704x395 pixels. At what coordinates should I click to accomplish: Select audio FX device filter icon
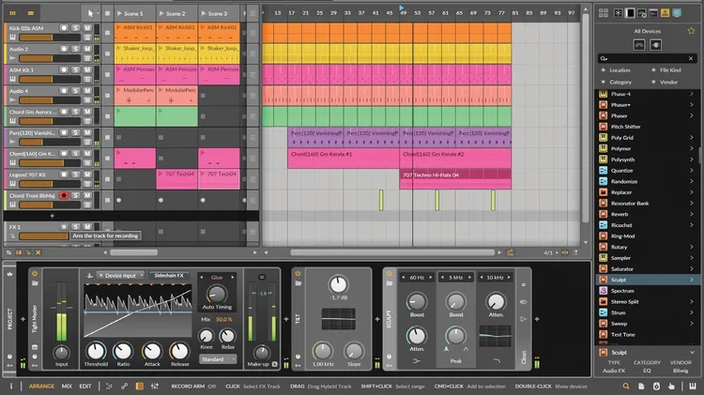pyautogui.click(x=639, y=45)
